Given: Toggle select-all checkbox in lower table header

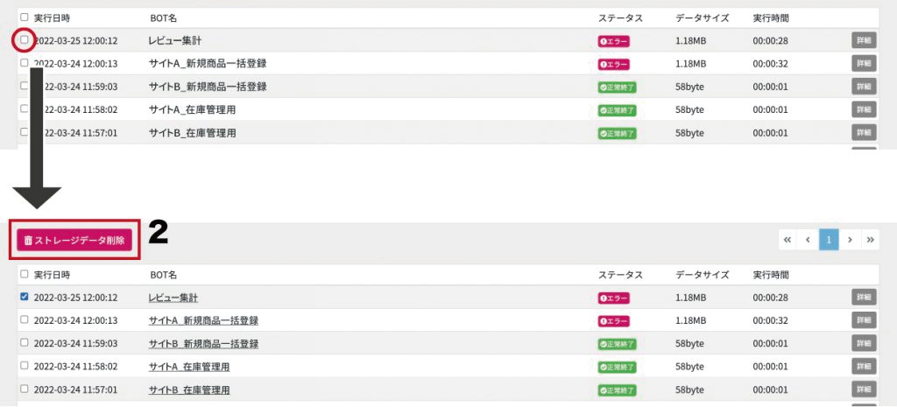Looking at the screenshot, I should 24,274.
